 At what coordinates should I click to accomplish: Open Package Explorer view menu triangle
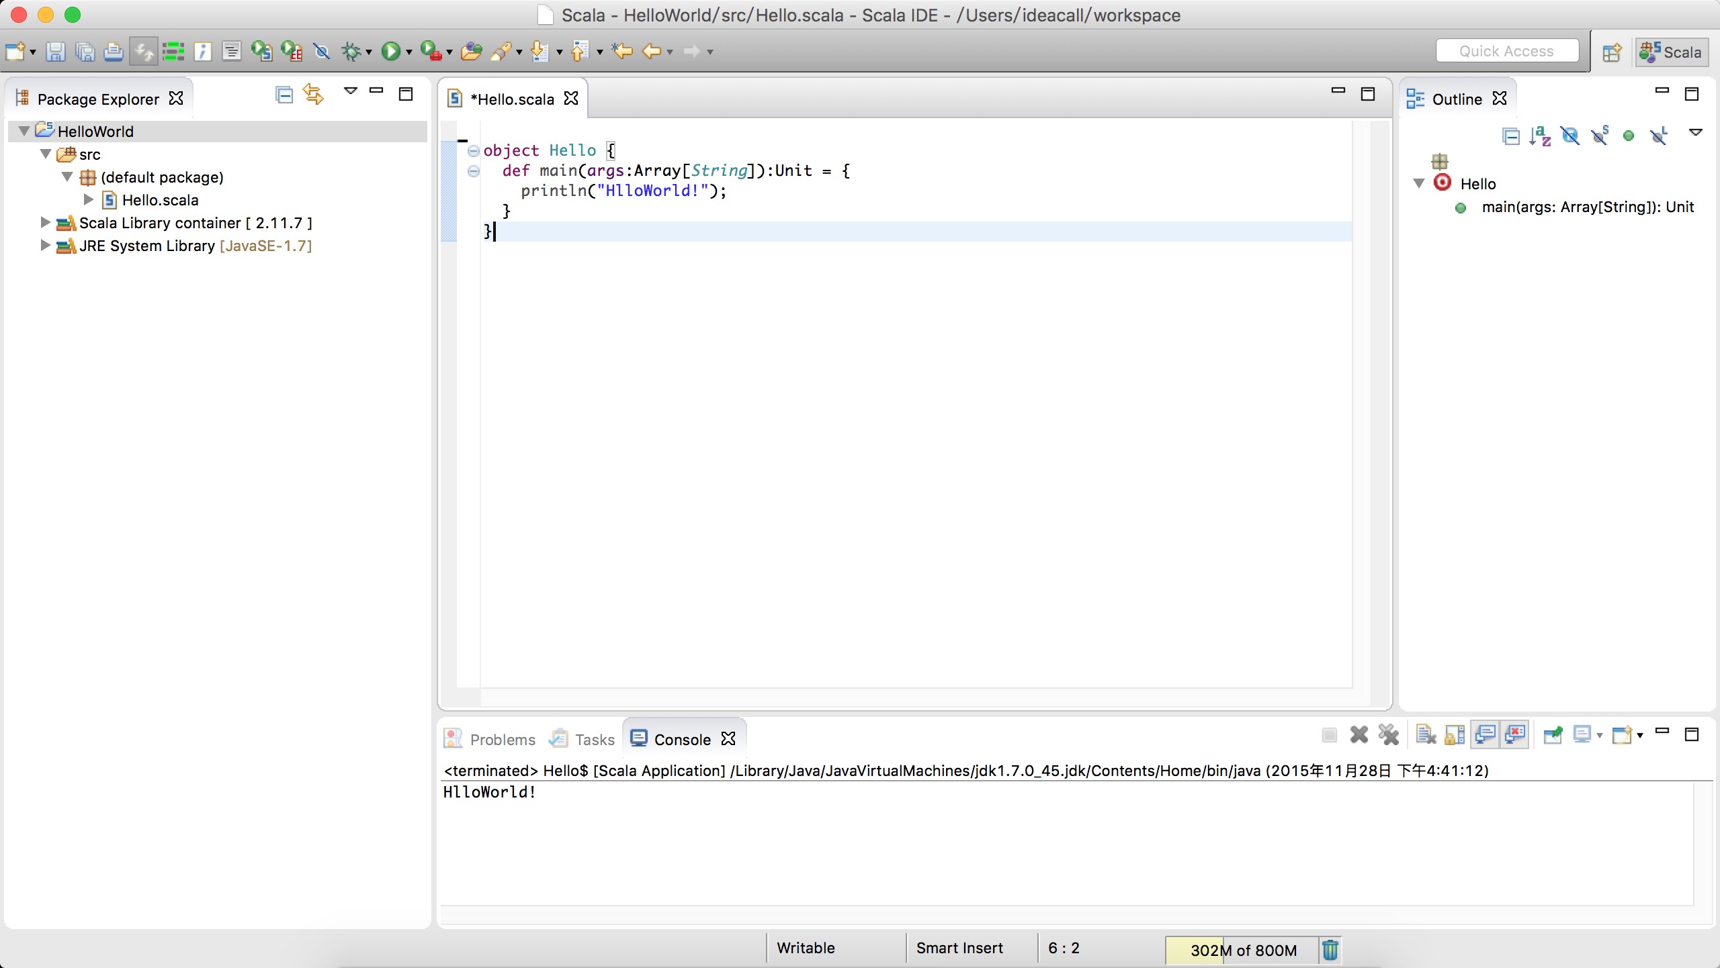[350, 91]
